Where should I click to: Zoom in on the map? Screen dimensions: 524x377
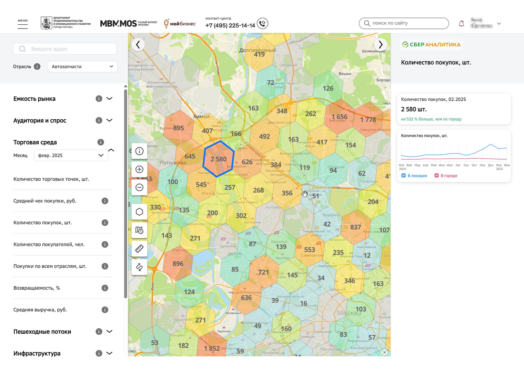click(139, 169)
